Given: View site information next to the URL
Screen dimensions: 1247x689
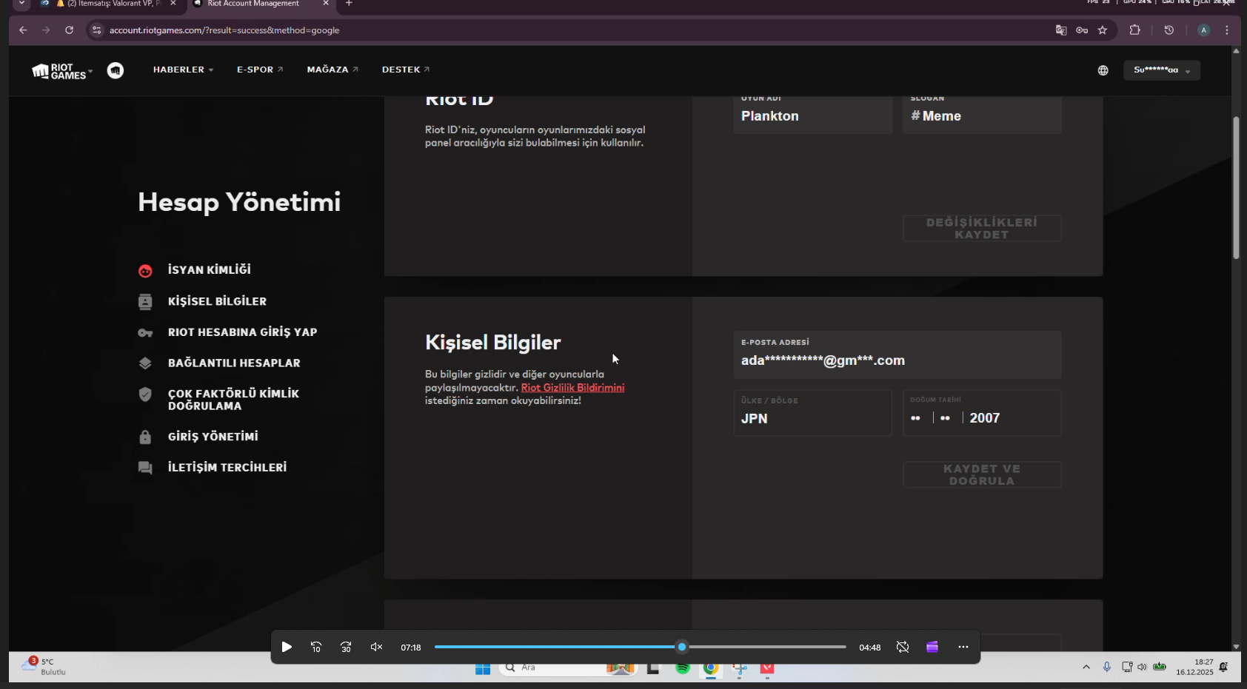Looking at the screenshot, I should [96, 30].
